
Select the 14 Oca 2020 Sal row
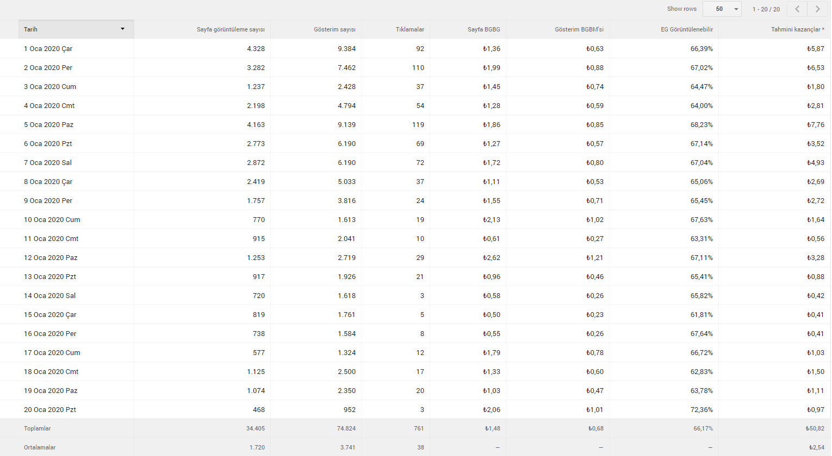415,295
